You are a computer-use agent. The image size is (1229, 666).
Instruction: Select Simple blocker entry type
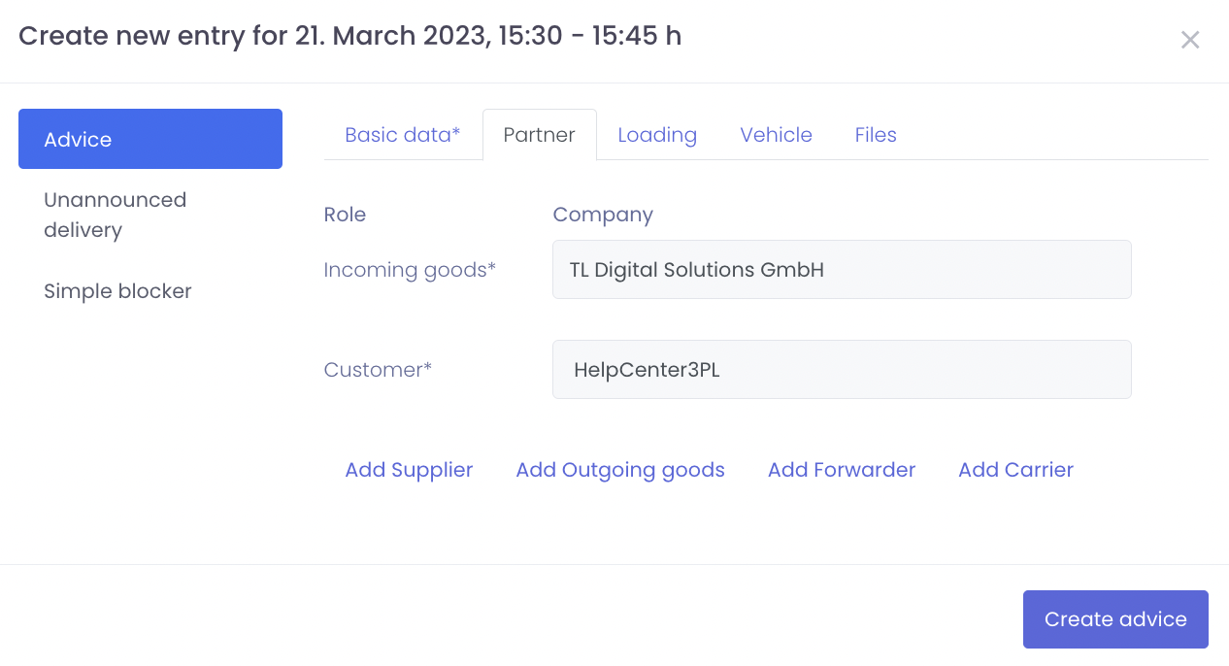[x=117, y=291]
